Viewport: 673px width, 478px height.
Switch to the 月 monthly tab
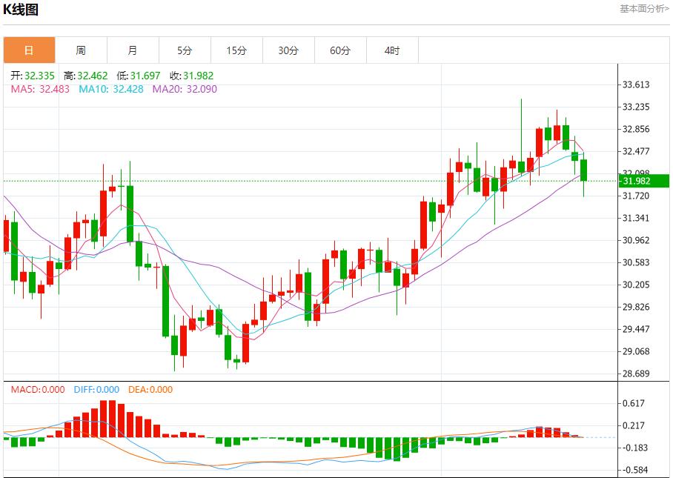pos(133,50)
